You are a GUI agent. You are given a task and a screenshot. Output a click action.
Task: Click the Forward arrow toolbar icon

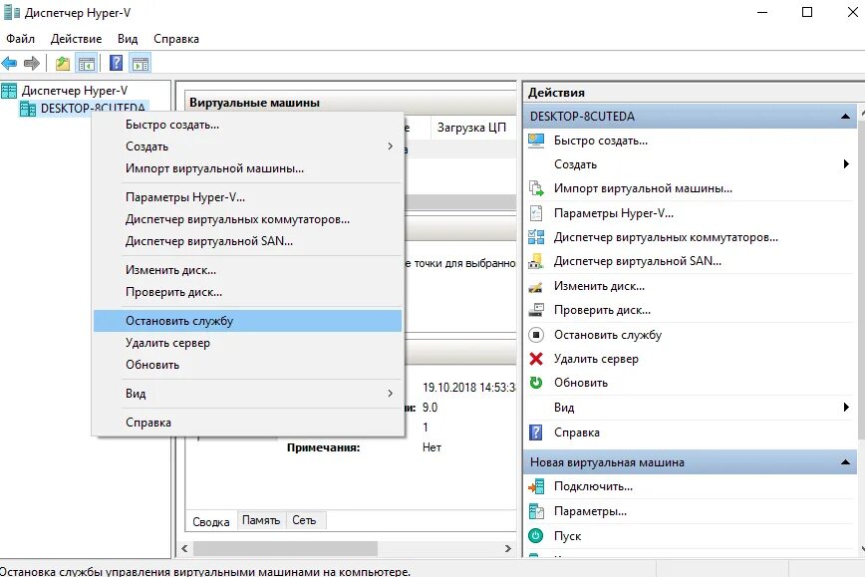click(x=32, y=64)
